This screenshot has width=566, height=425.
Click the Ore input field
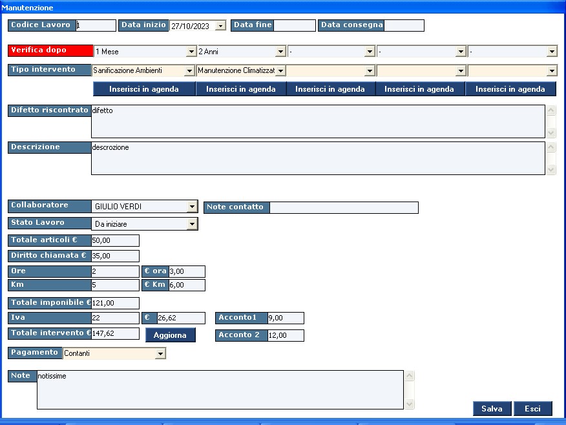click(x=115, y=271)
